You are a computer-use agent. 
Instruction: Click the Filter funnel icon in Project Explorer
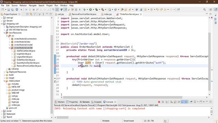click(x=35, y=14)
